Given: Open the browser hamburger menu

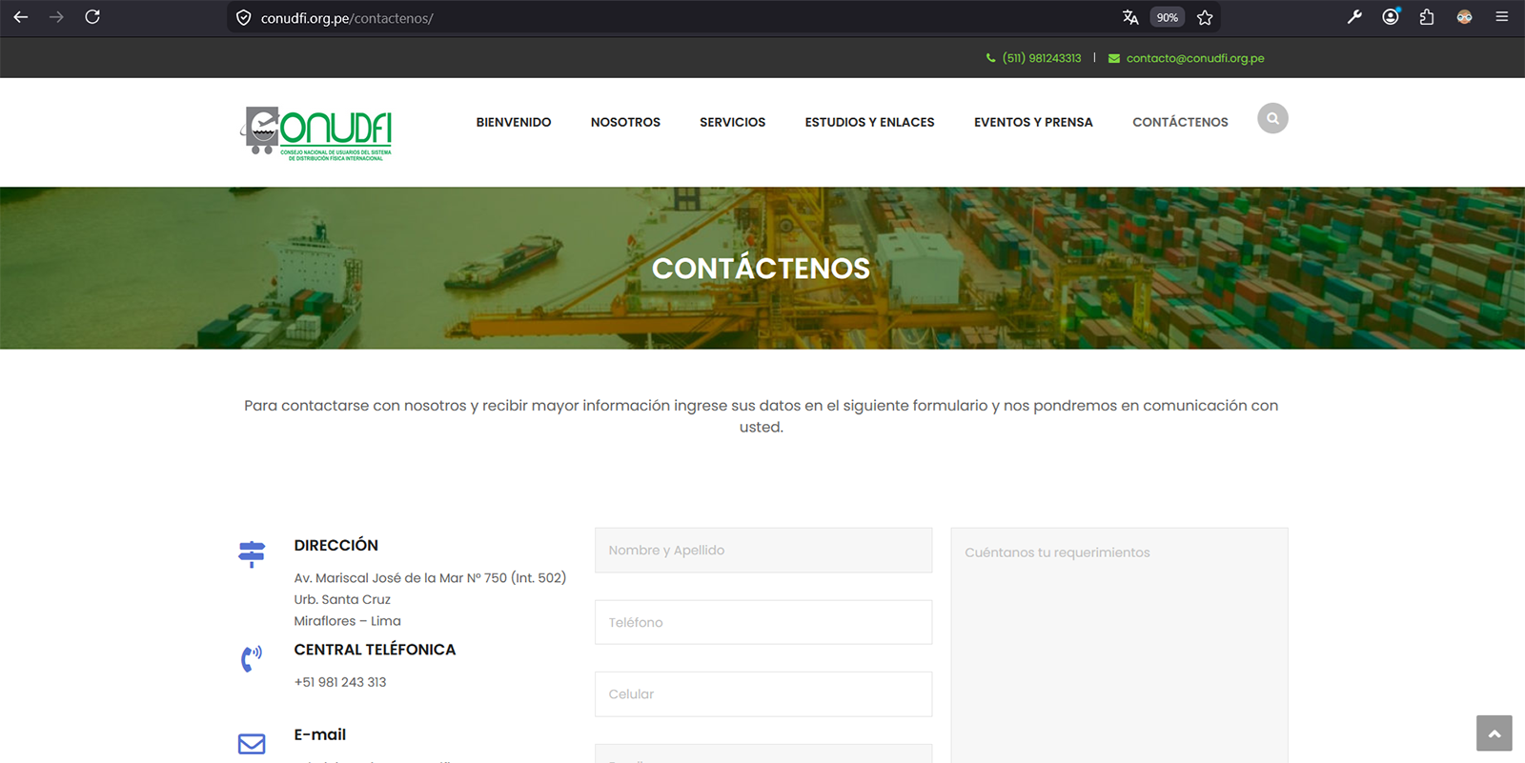Looking at the screenshot, I should (x=1501, y=17).
